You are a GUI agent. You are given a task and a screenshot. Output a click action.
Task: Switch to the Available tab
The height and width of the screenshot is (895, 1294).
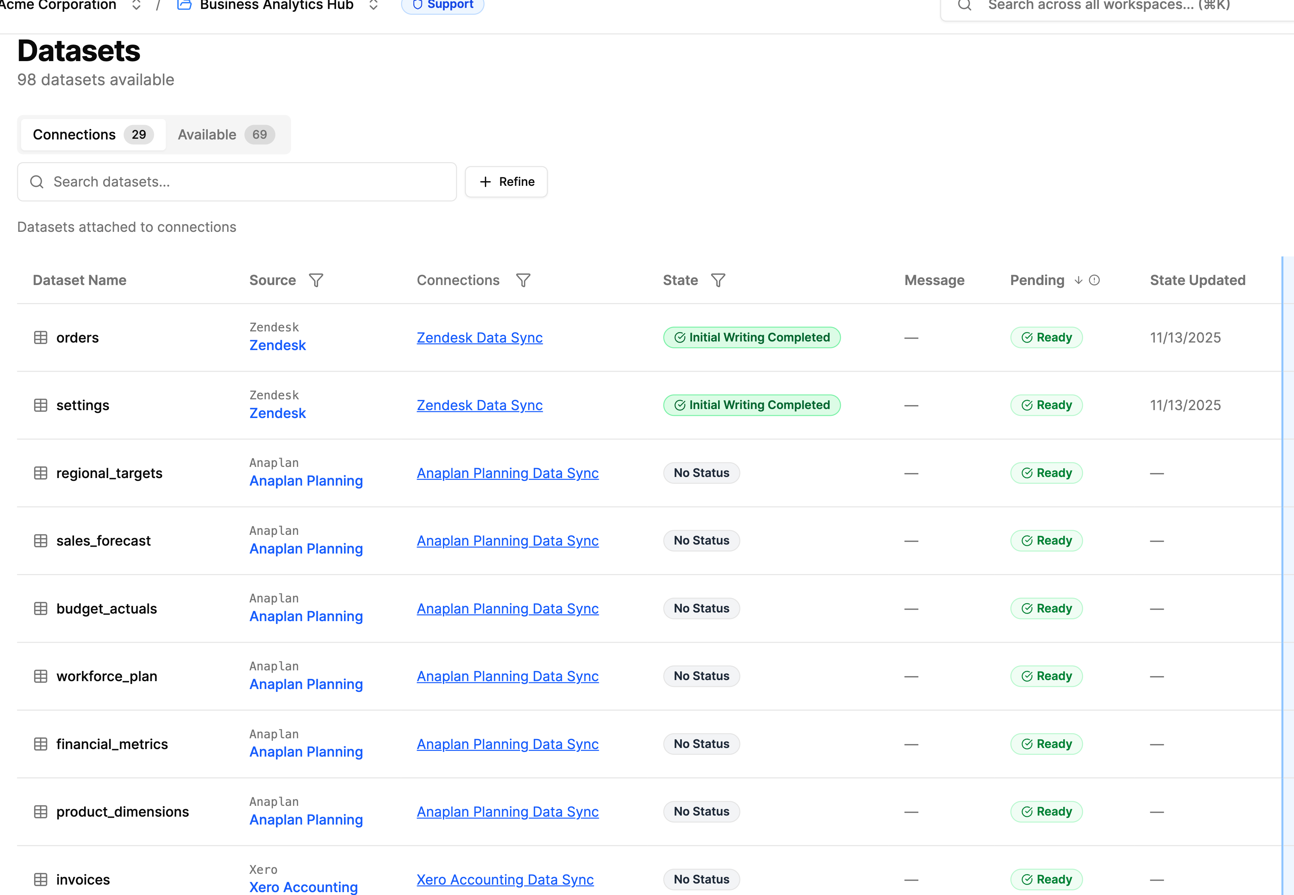click(x=226, y=134)
